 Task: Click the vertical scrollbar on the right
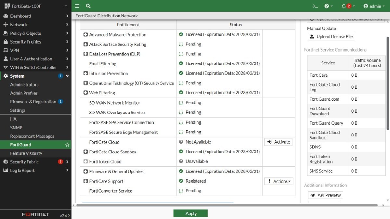(x=387, y=83)
